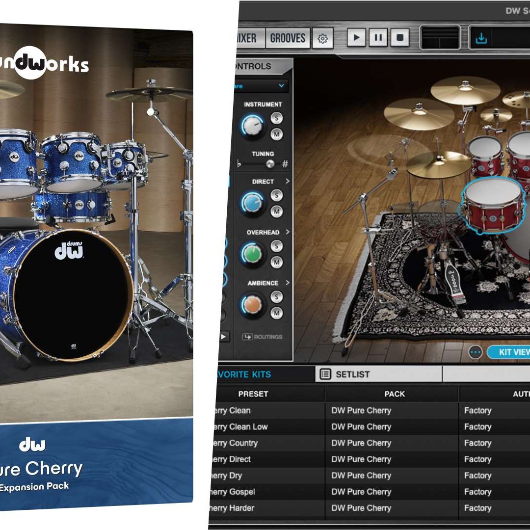The height and width of the screenshot is (530, 530).
Task: Click the Setlist list icon
Action: pyautogui.click(x=325, y=374)
